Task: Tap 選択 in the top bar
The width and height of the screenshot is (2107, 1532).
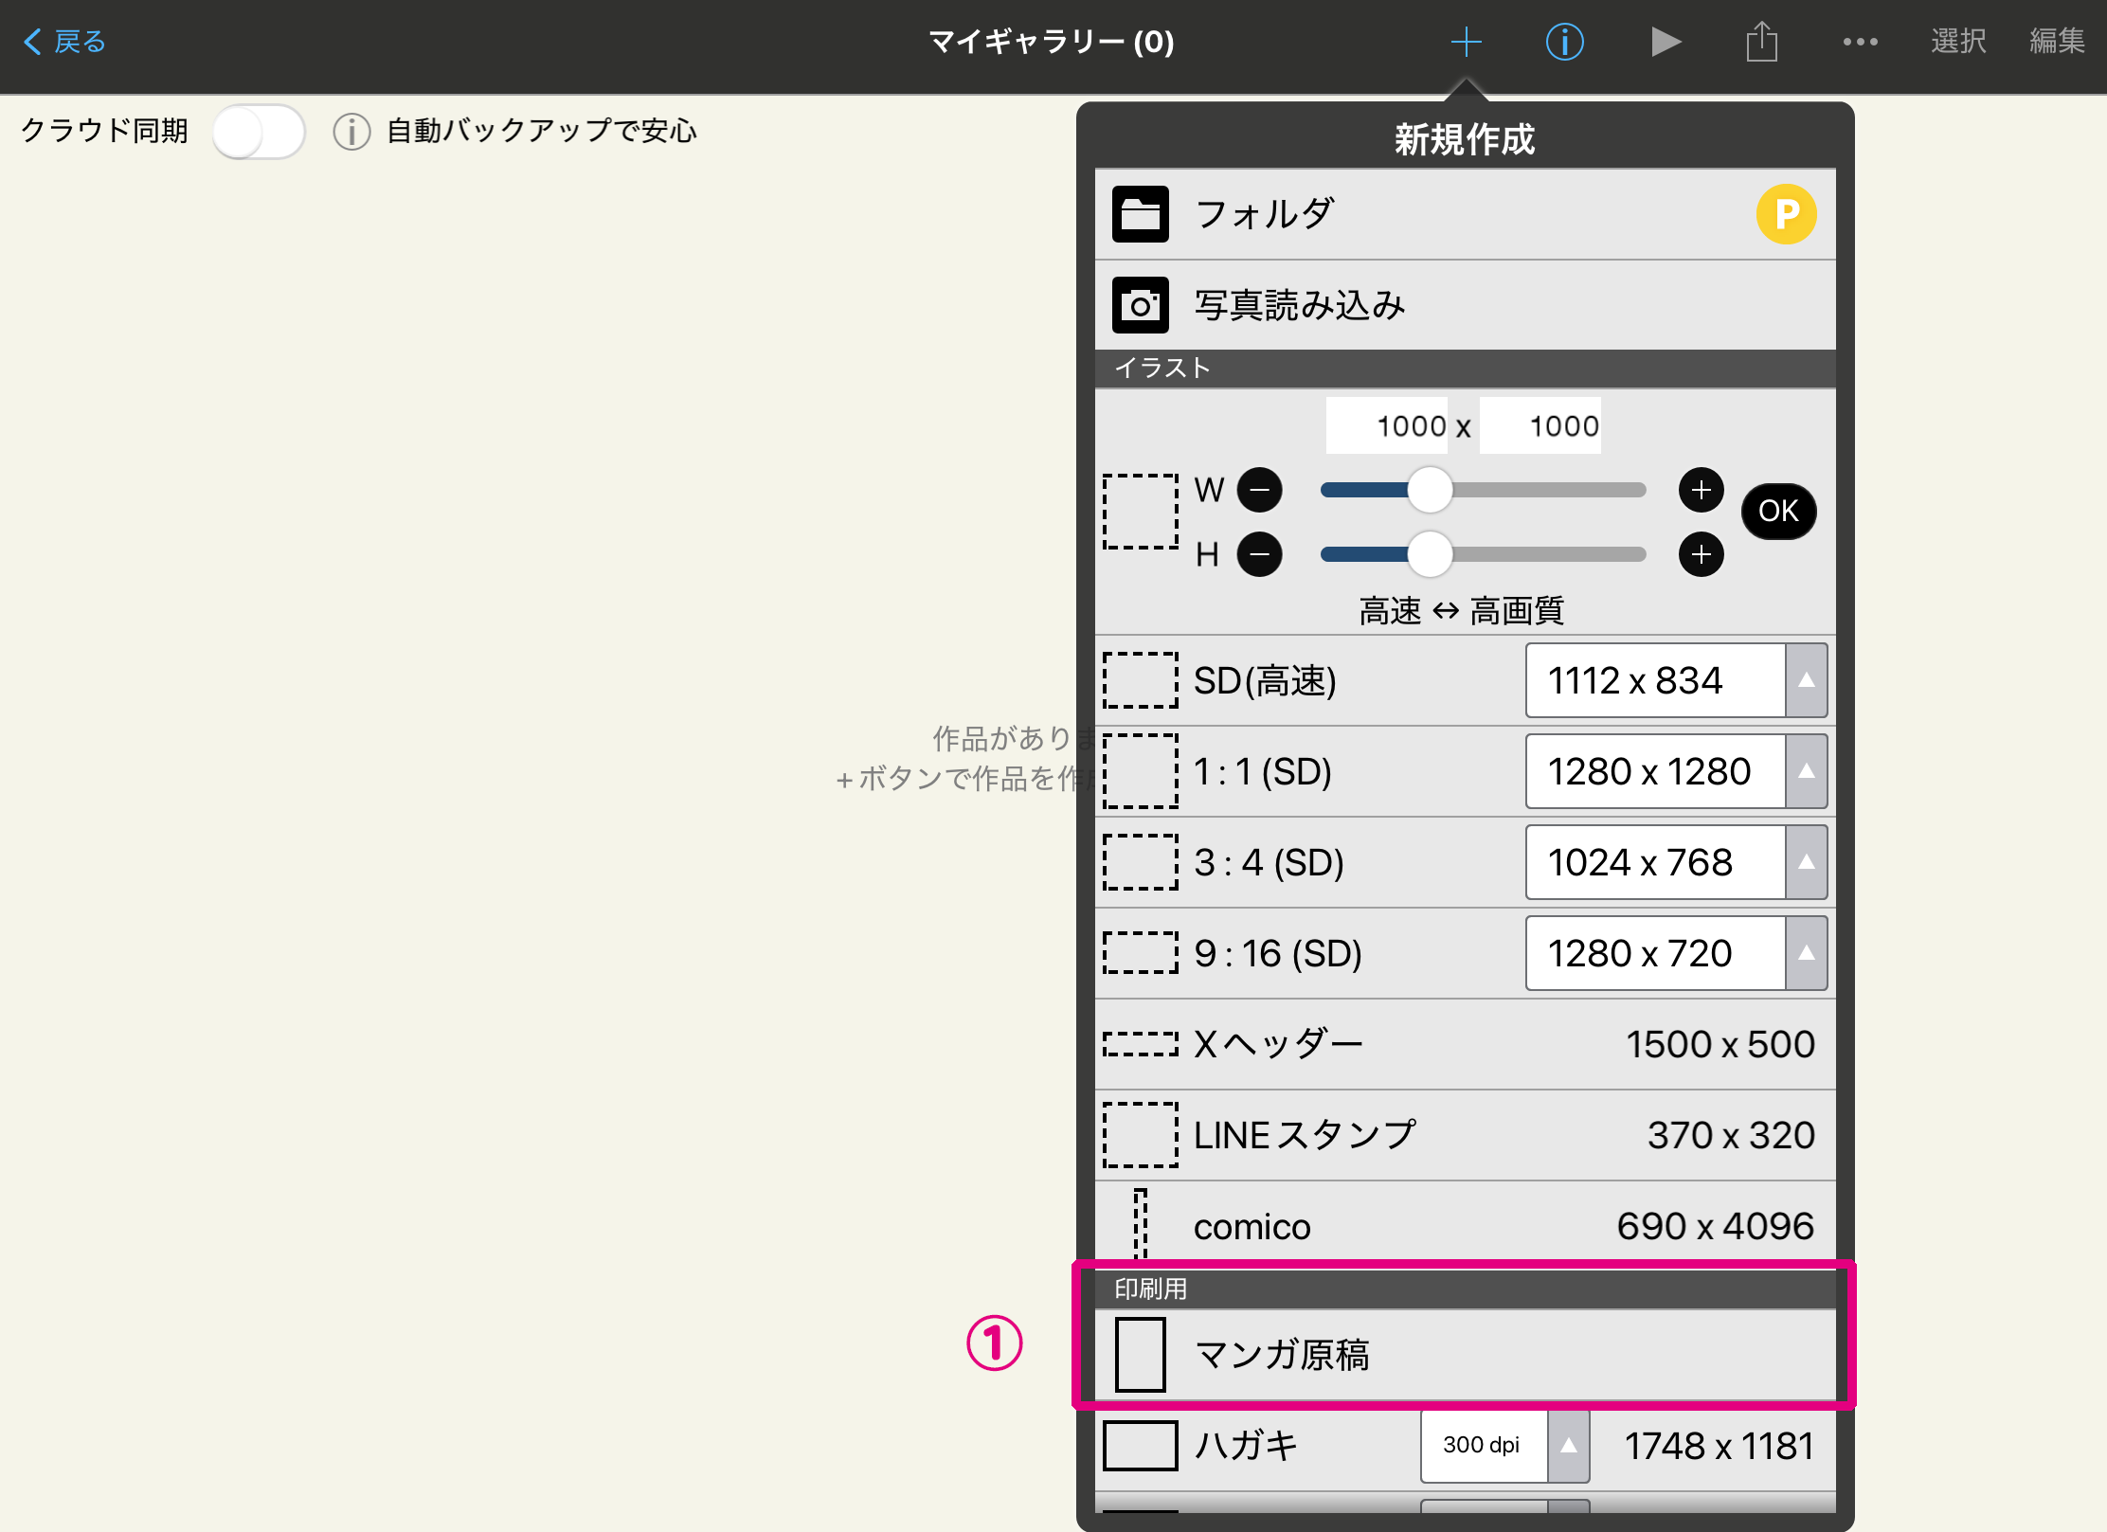Action: click(1959, 42)
